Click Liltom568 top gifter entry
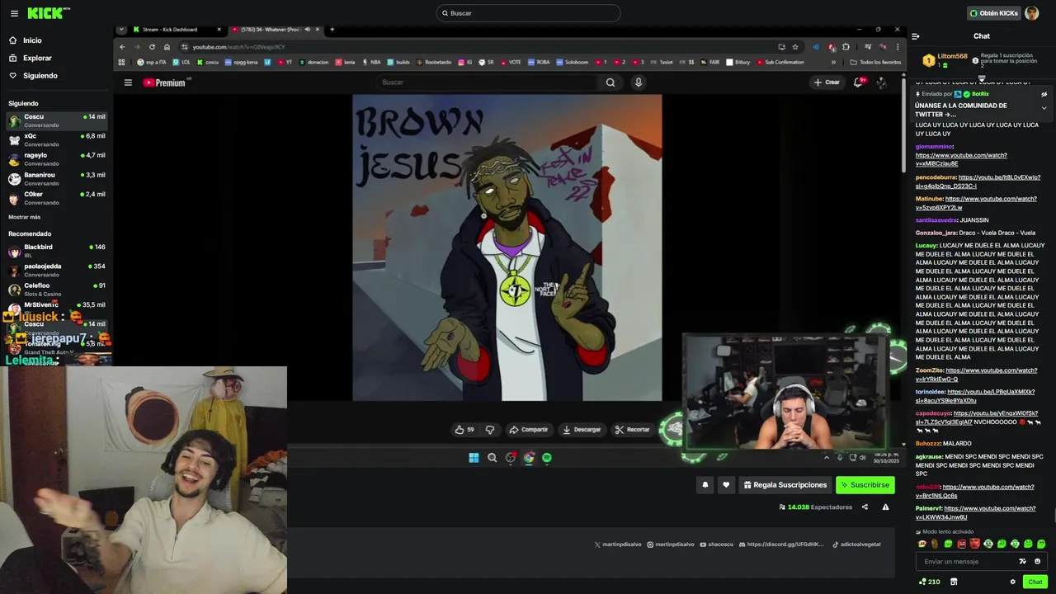1056x594 pixels. [x=945, y=60]
